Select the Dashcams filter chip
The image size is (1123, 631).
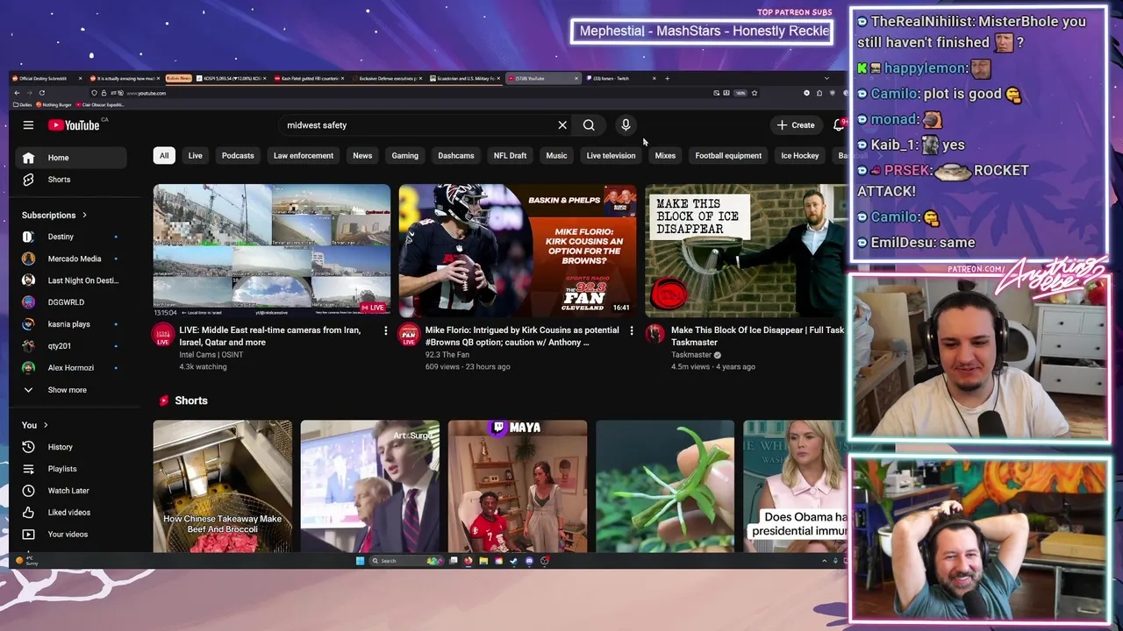click(x=456, y=156)
